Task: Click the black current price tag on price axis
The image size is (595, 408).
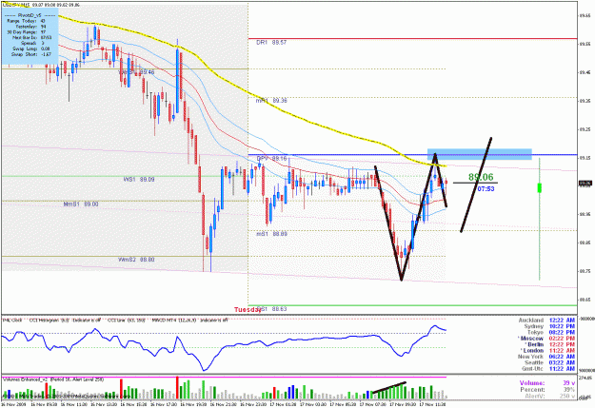Action: click(585, 184)
